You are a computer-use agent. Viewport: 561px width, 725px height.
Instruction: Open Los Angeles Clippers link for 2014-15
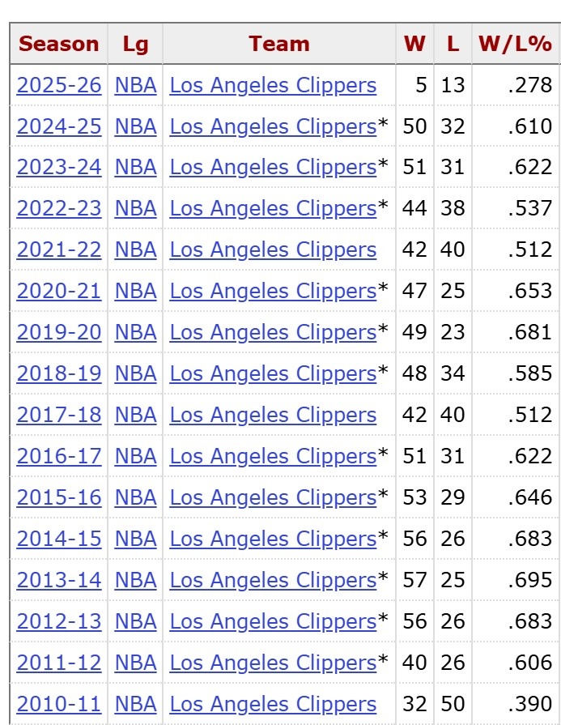click(x=273, y=539)
